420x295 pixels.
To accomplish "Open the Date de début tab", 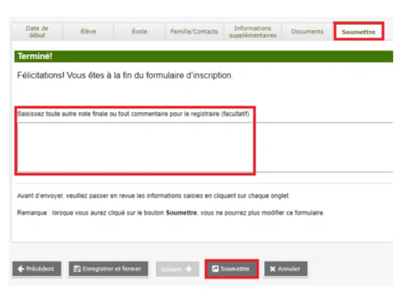I will tap(37, 32).
